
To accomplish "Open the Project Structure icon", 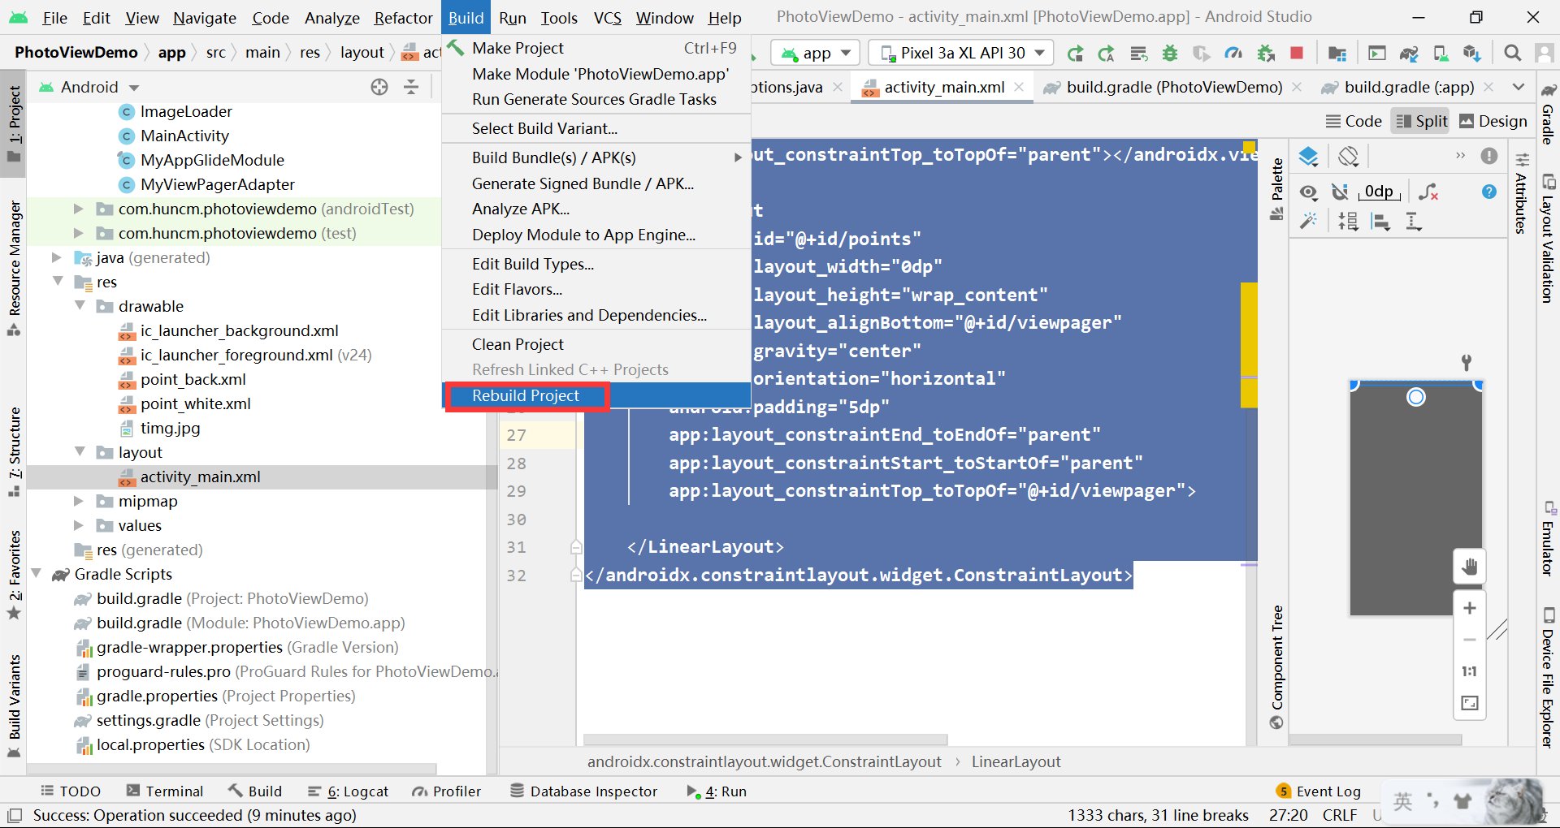I will click(1337, 54).
